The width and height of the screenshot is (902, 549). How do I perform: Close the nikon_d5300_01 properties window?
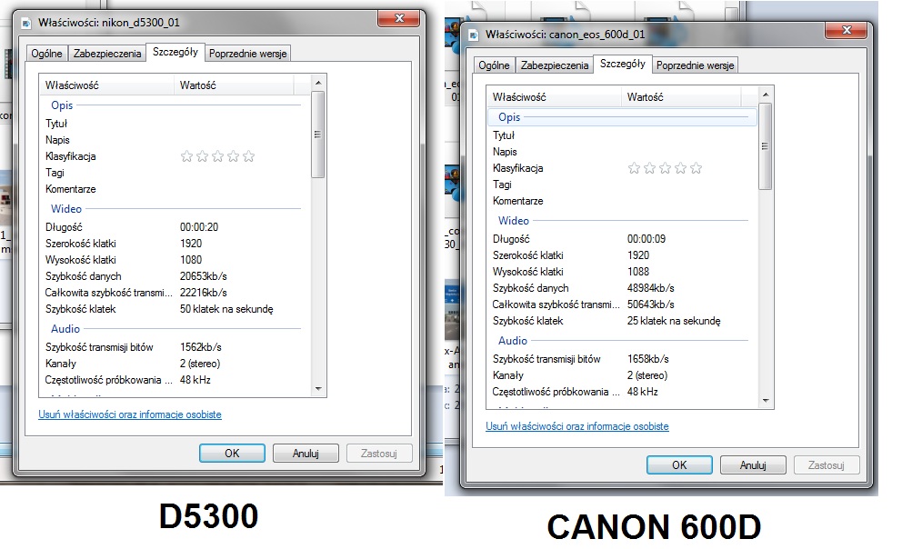pos(399,18)
